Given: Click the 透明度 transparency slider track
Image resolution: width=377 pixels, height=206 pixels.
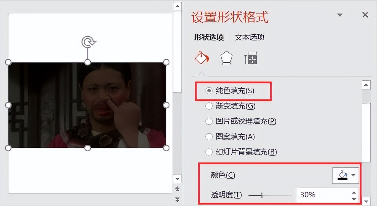Looking at the screenshot, I should (270, 195).
